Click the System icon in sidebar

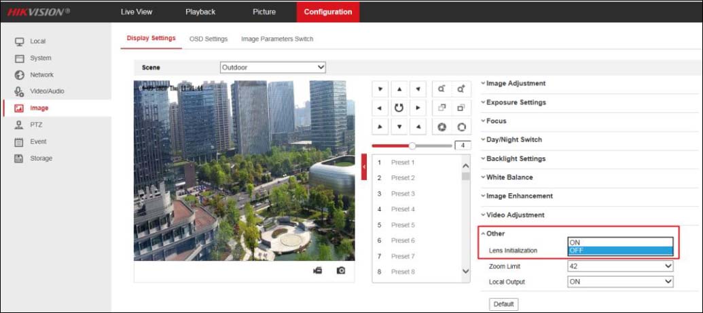[x=19, y=58]
